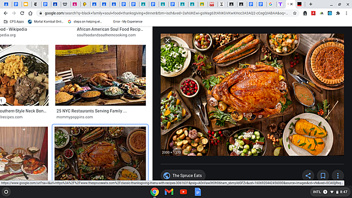Open the mac and cheese plate thumbnail
352x198 pixels.
[x=24, y=75]
